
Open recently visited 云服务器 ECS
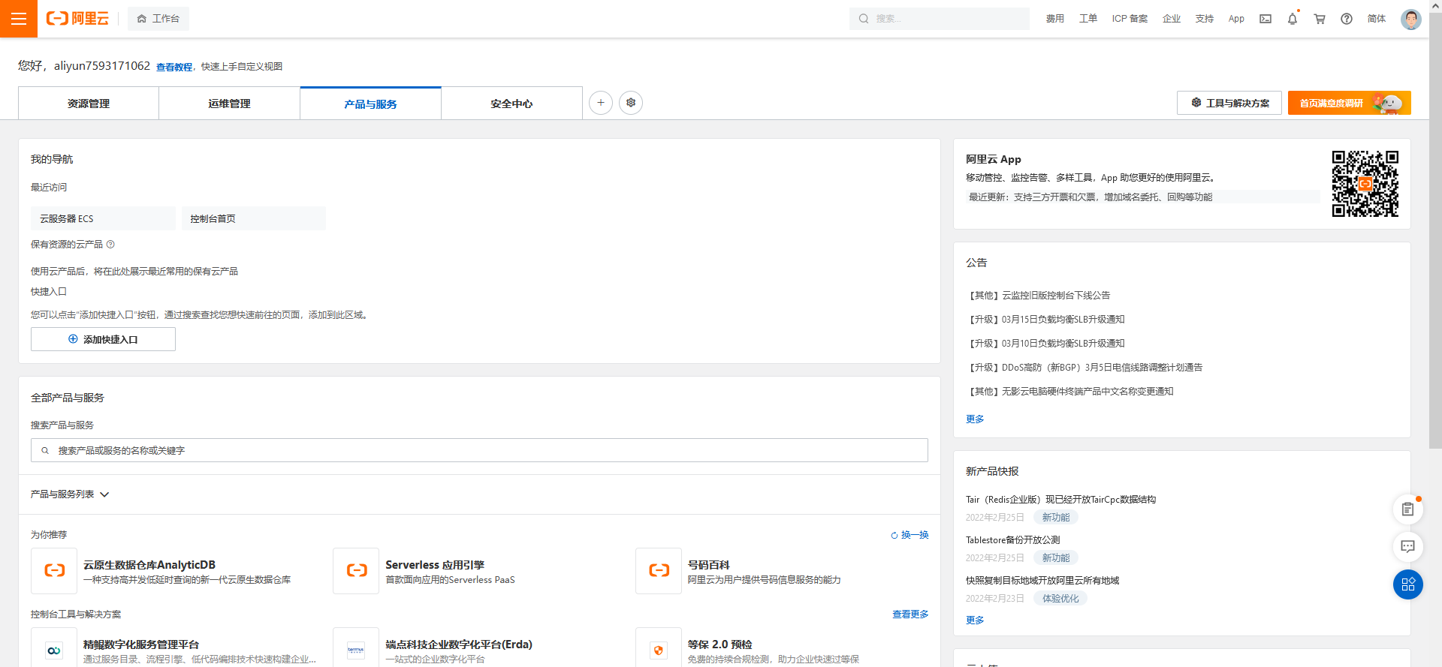103,218
